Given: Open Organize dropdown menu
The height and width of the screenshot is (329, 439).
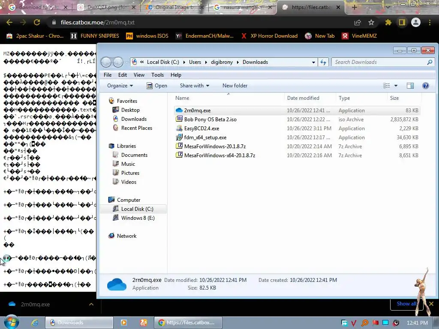Looking at the screenshot, I should click(x=120, y=86).
